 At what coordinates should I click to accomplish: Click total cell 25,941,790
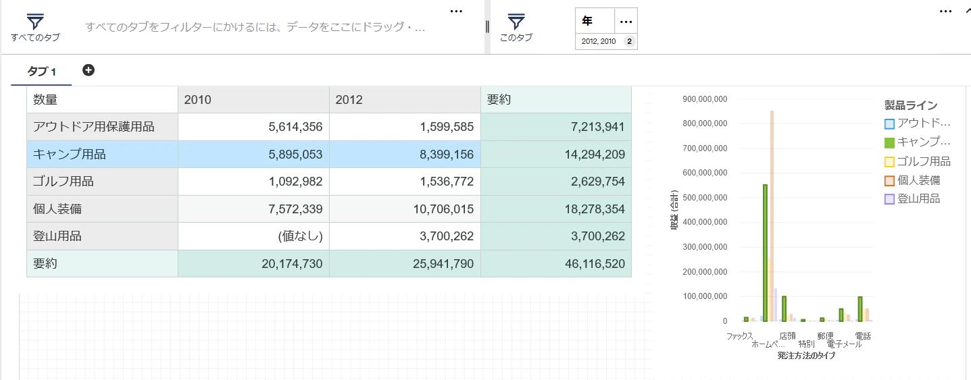coord(405,263)
